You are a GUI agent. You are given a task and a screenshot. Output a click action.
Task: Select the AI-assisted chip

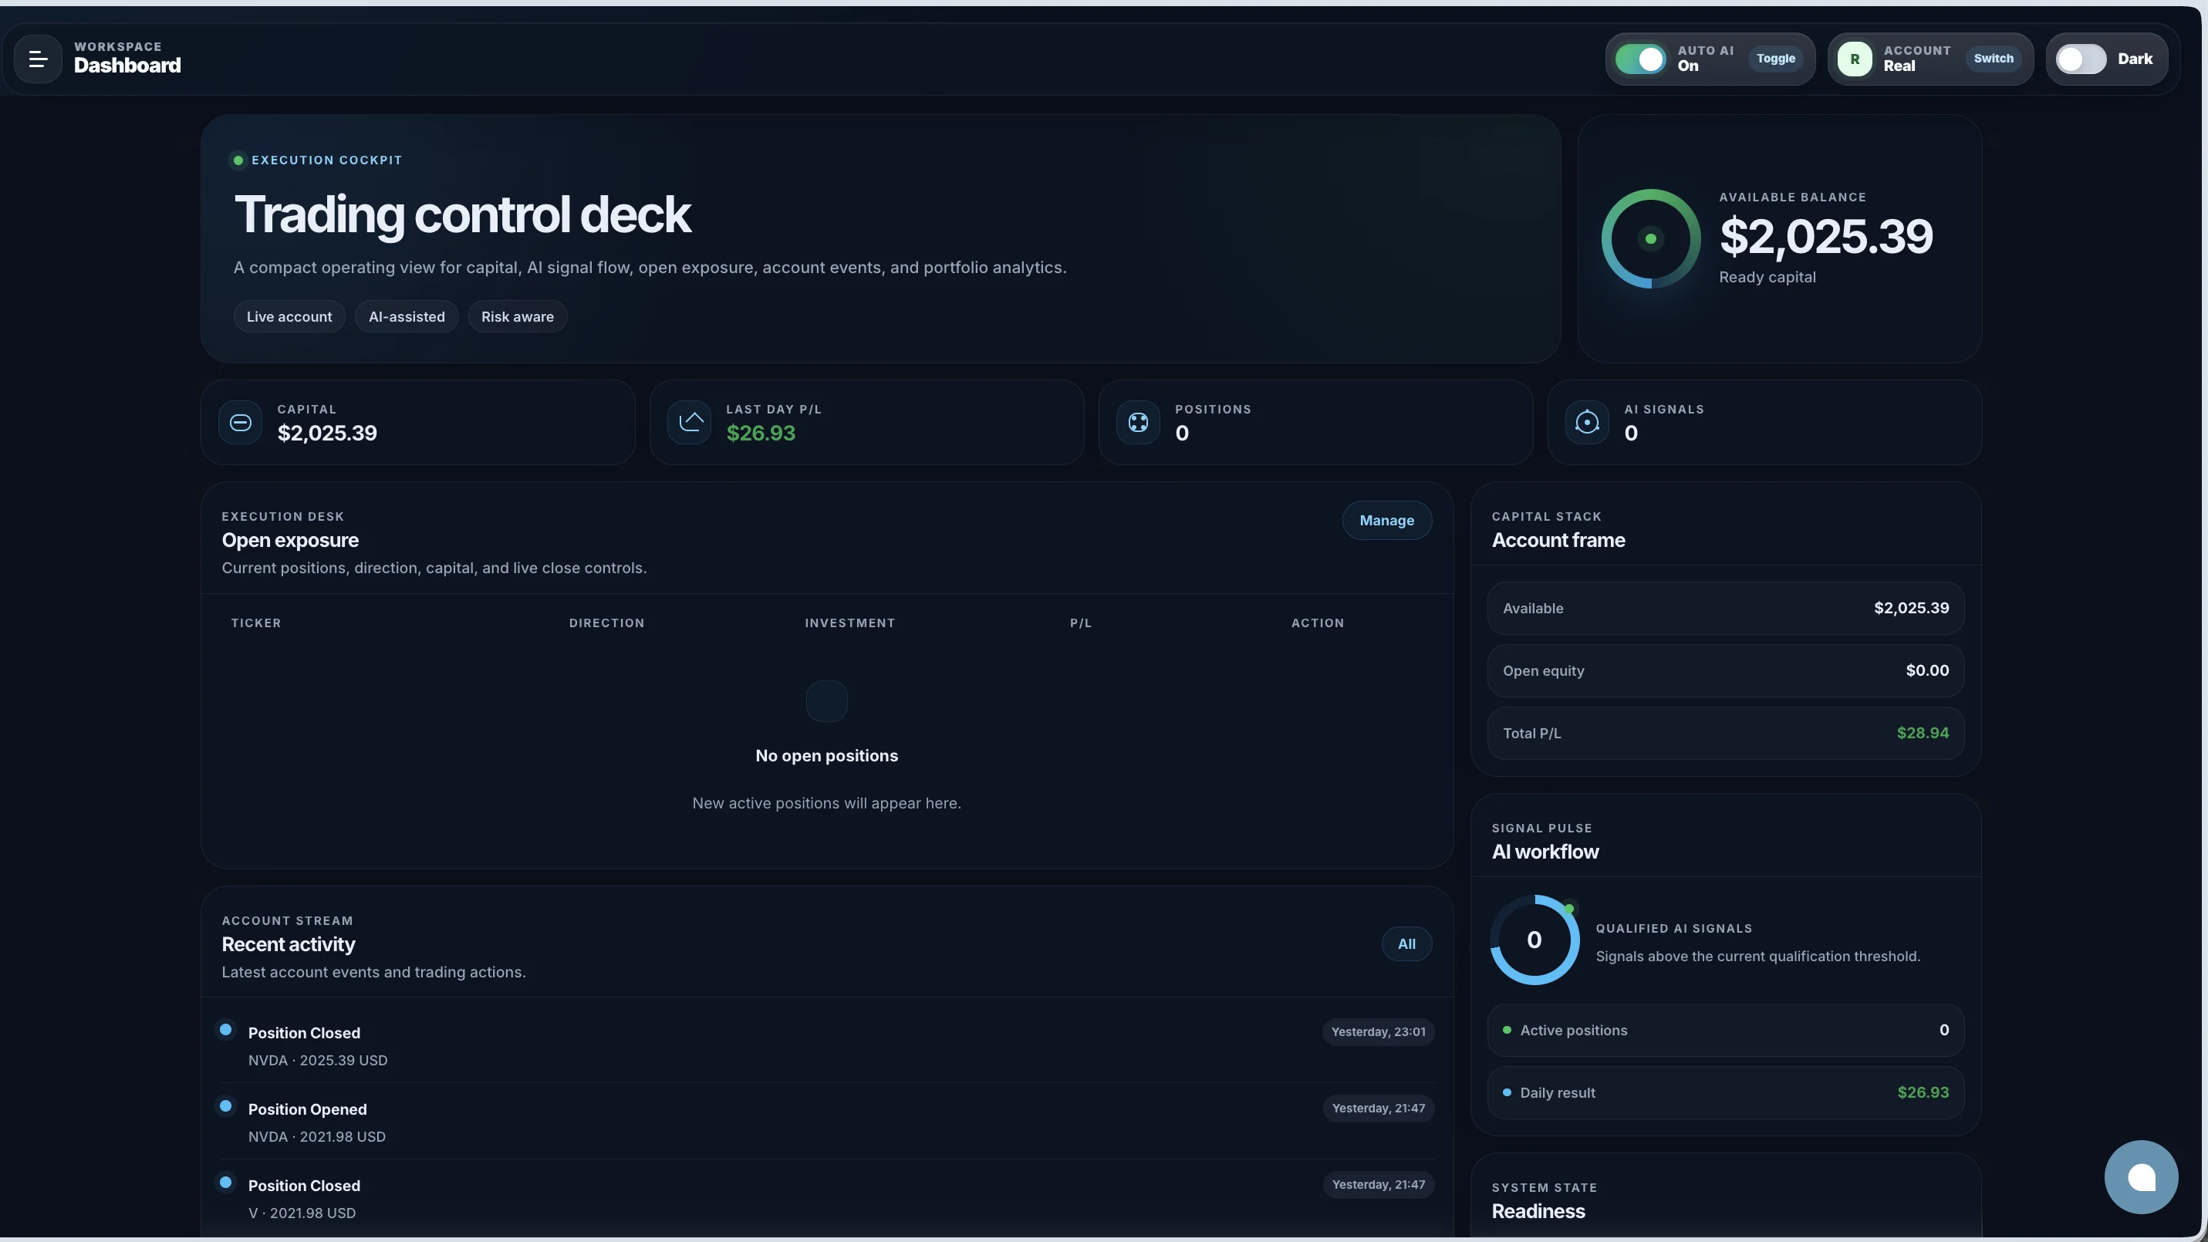407,316
